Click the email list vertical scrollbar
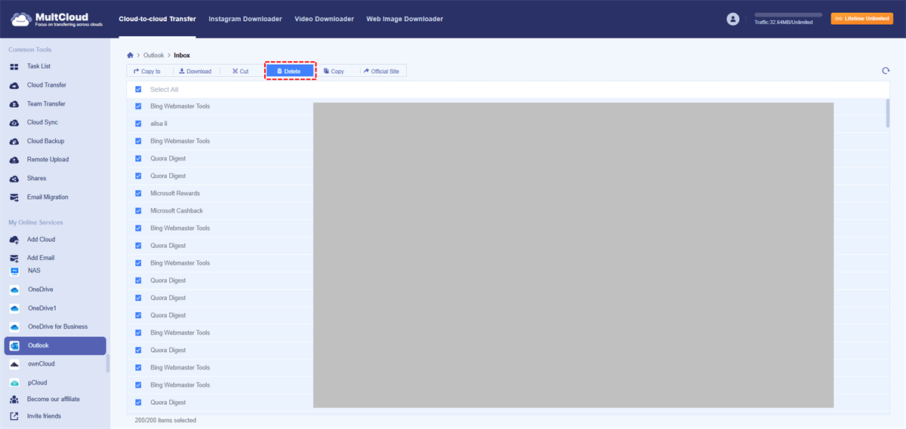Image resolution: width=906 pixels, height=429 pixels. point(888,113)
